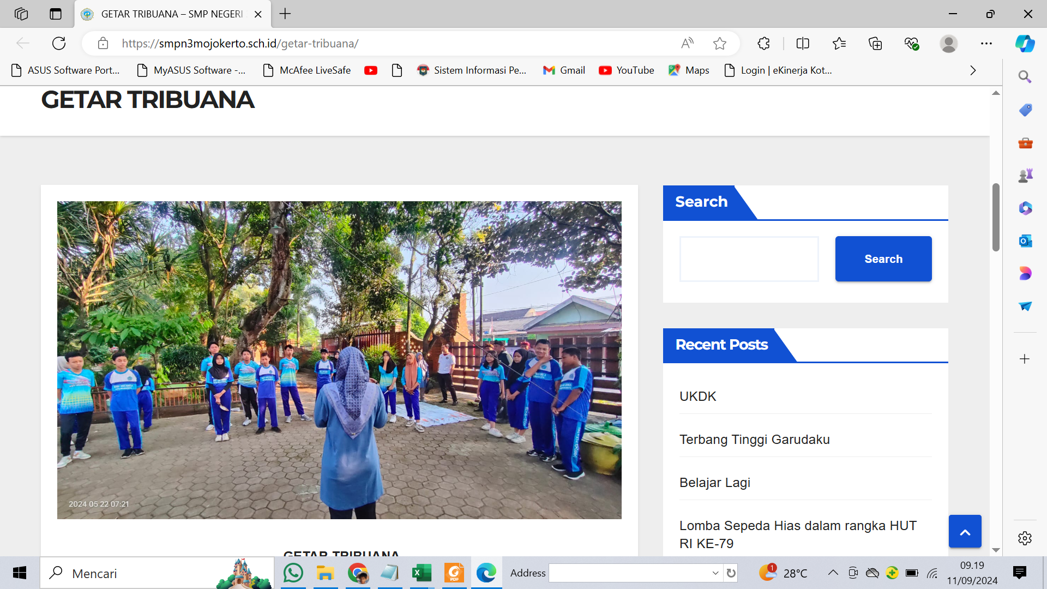This screenshot has width=1047, height=589.
Task: Open Read aloud icon in address bar
Action: [687, 44]
